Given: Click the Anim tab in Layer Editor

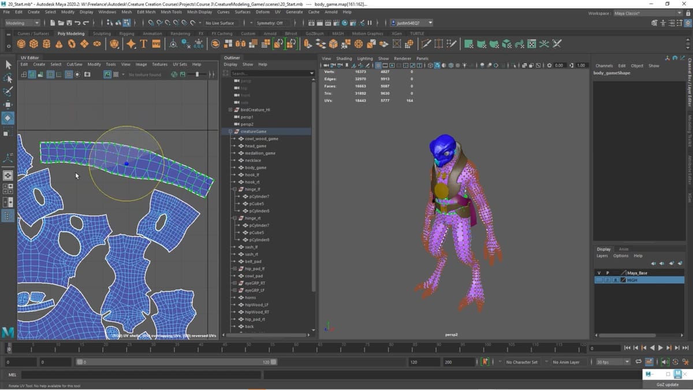Looking at the screenshot, I should 624,249.
